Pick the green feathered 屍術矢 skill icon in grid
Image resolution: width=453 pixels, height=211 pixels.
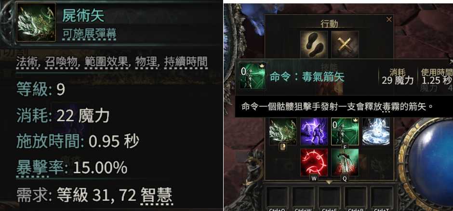(x=283, y=132)
